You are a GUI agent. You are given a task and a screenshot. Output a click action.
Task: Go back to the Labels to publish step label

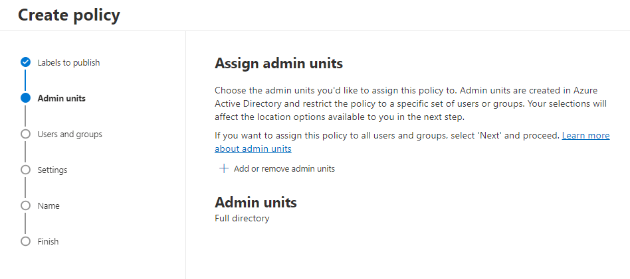(68, 62)
